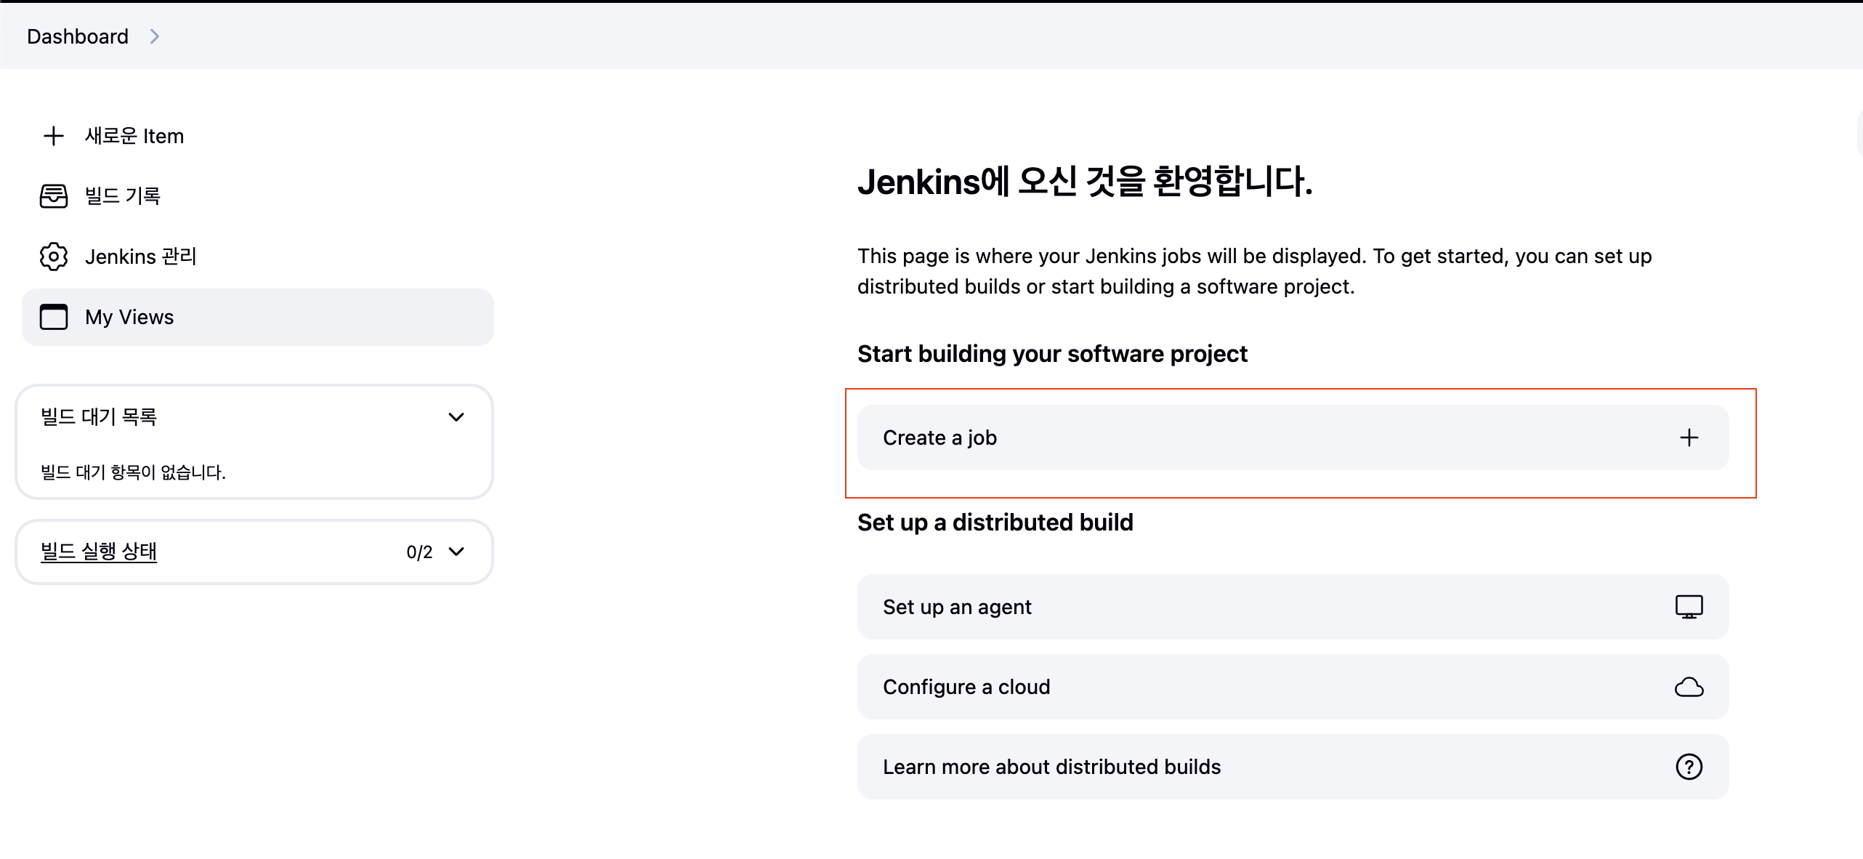Image resolution: width=1863 pixels, height=859 pixels.
Task: Click the My Views window icon
Action: coord(54,317)
